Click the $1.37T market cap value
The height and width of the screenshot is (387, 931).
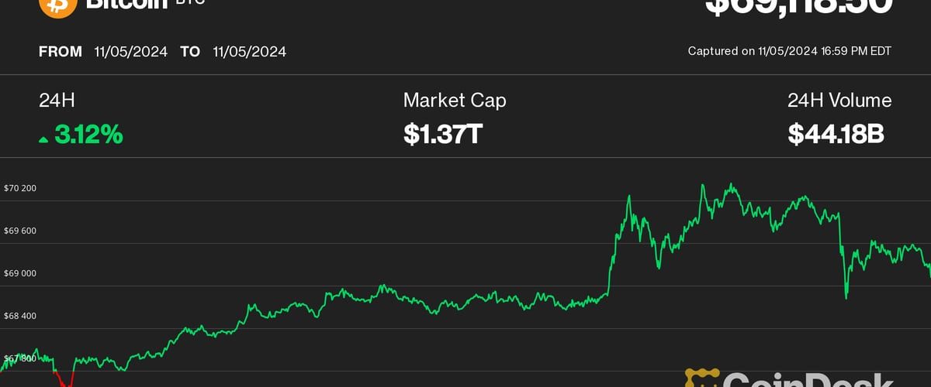pyautogui.click(x=443, y=135)
